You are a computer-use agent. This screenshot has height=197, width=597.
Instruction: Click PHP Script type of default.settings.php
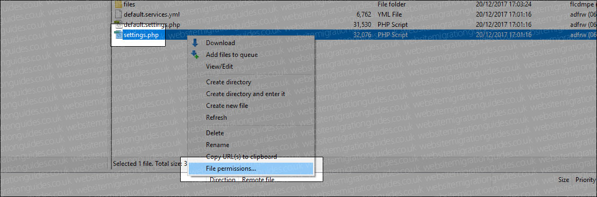click(393, 25)
